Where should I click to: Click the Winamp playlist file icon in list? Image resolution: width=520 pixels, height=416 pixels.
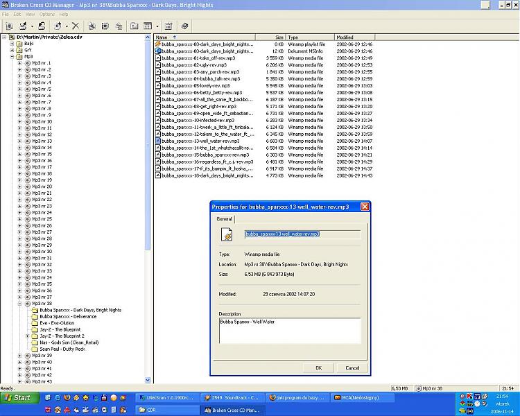(158, 44)
